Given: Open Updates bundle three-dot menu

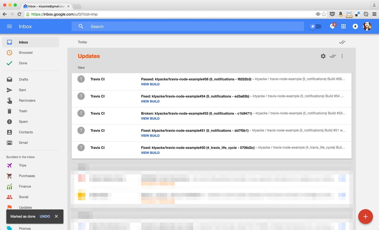Looking at the screenshot, I should pos(342,56).
